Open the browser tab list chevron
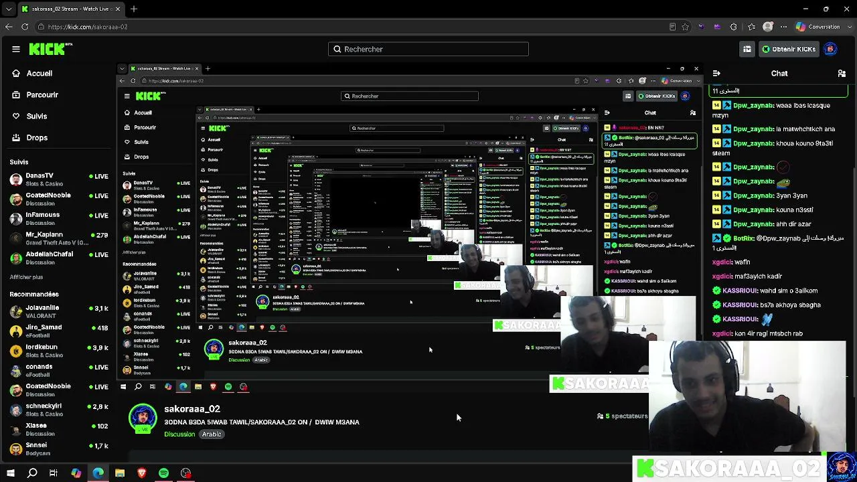This screenshot has width=857, height=482. [x=9, y=9]
